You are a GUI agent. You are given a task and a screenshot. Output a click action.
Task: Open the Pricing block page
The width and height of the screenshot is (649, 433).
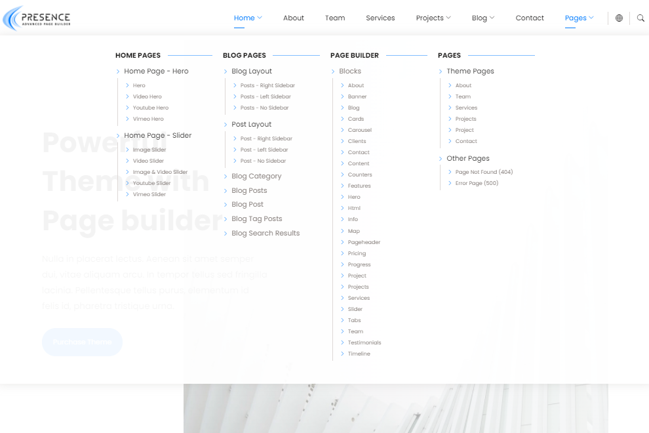tap(357, 254)
